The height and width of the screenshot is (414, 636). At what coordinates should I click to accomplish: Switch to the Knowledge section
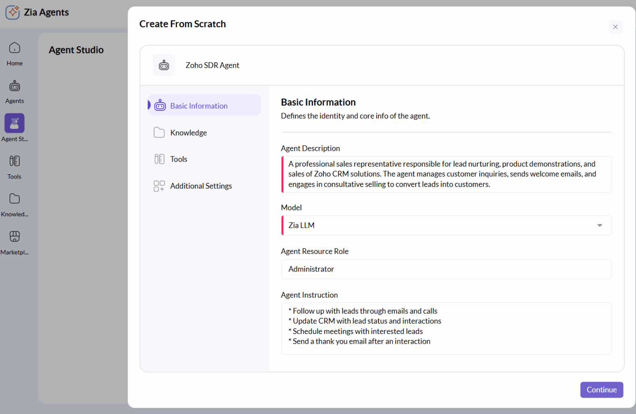pos(188,132)
